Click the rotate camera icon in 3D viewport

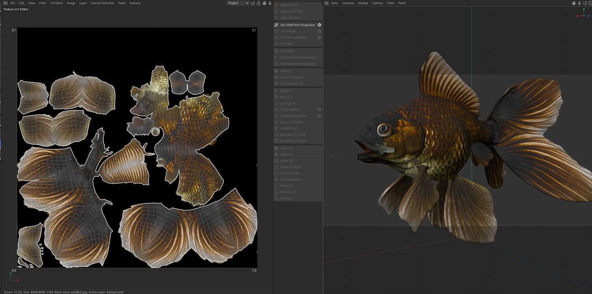[x=585, y=3]
